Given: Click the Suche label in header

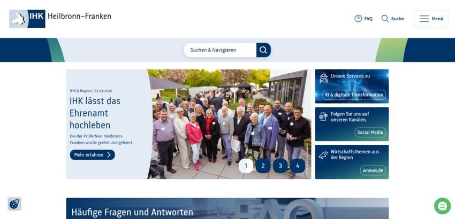Looking at the screenshot, I should tap(397, 19).
